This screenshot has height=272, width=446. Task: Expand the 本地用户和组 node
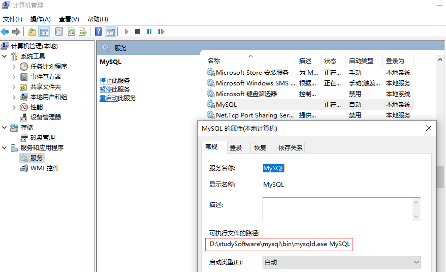pyautogui.click(x=14, y=97)
